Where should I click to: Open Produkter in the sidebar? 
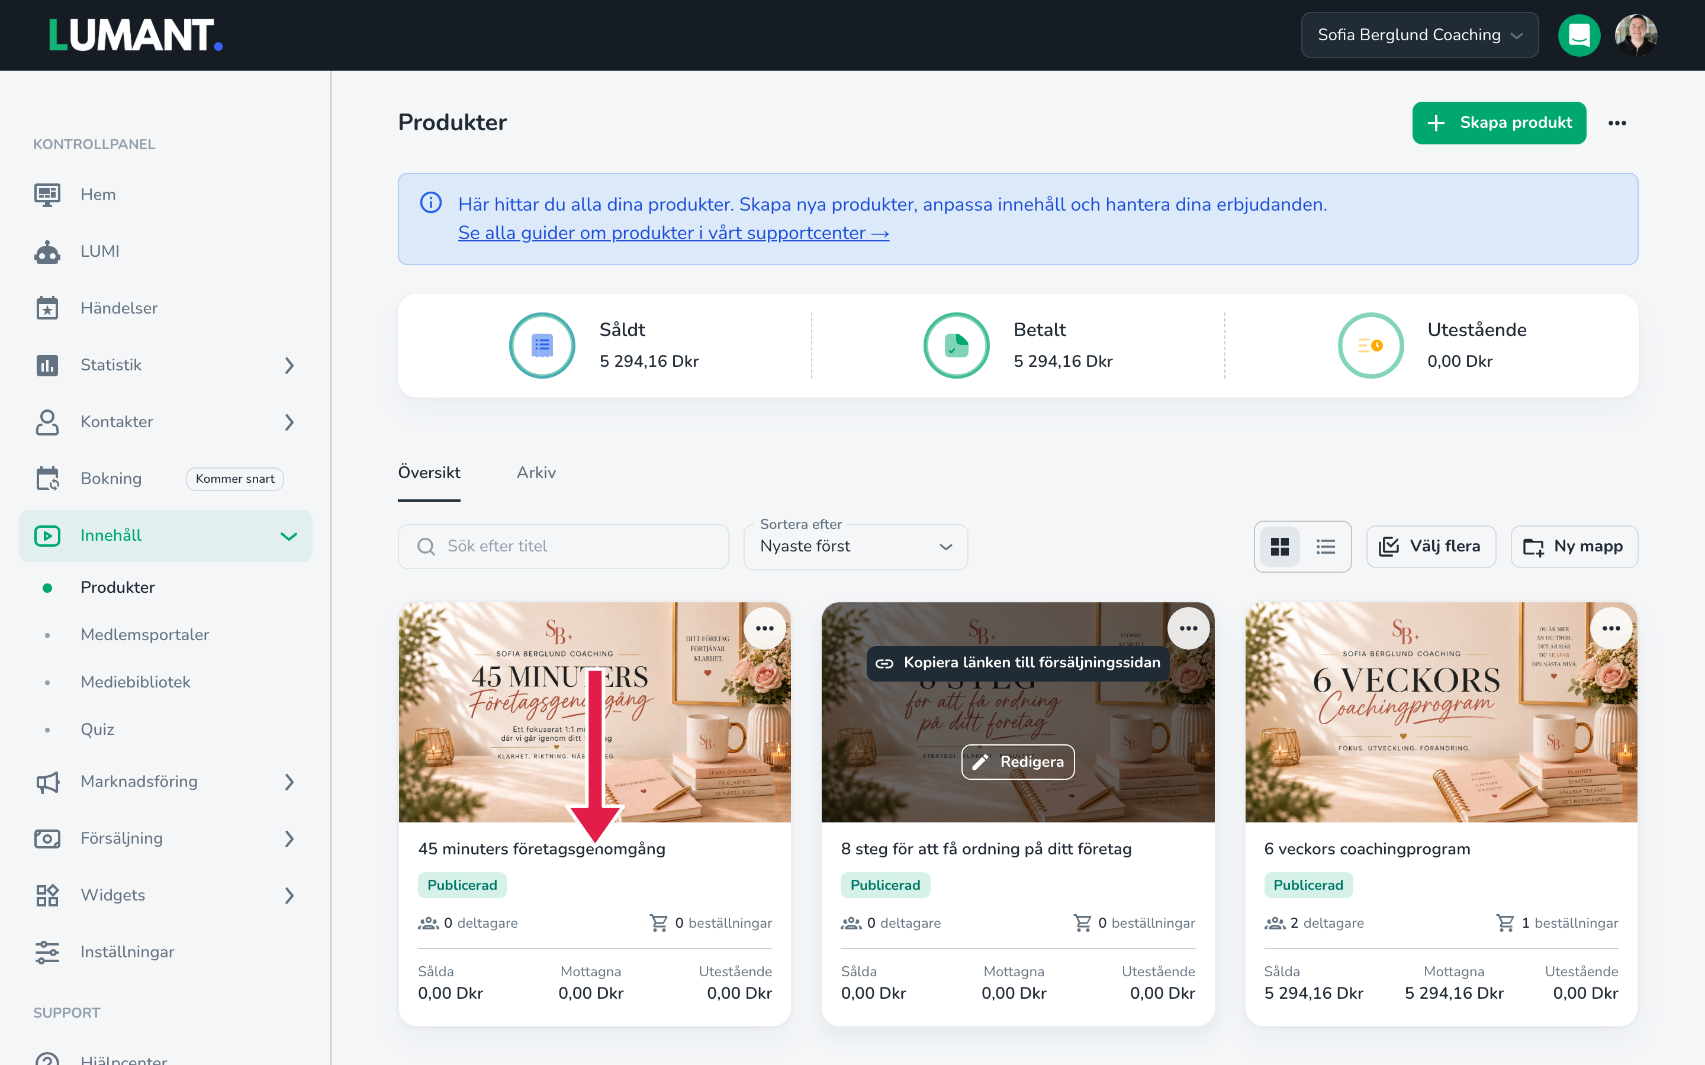pos(118,588)
